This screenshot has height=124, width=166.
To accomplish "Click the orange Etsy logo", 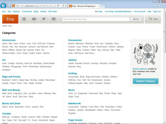I will tap(10, 19).
